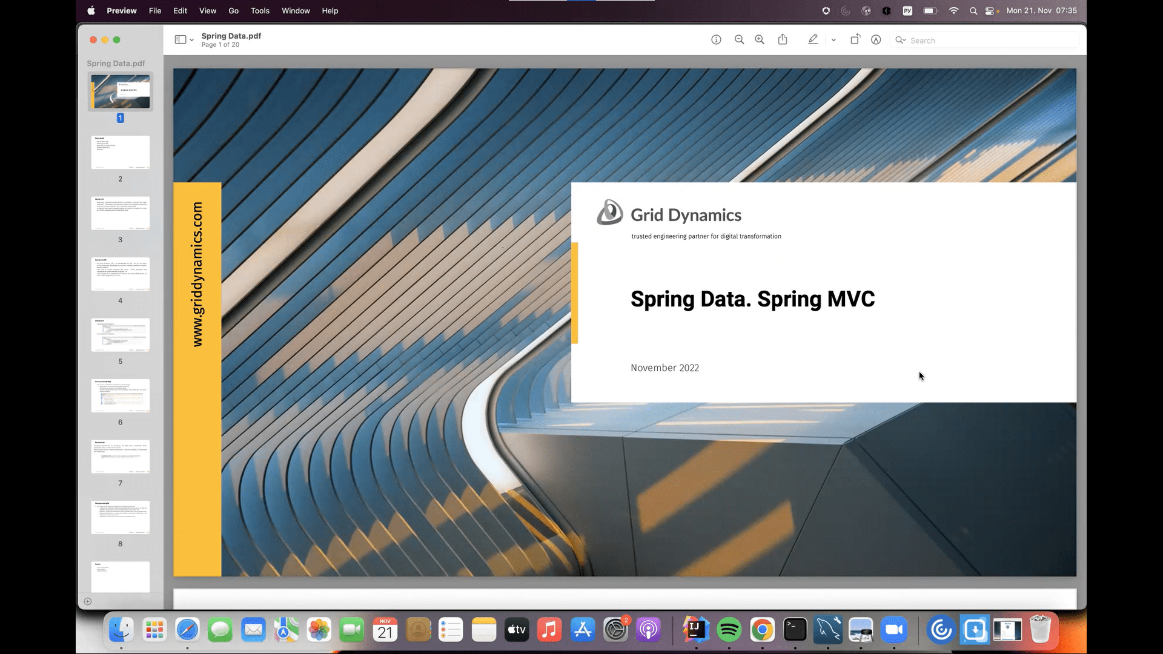Image resolution: width=1163 pixels, height=654 pixels.
Task: Open Finder from the Dock
Action: pyautogui.click(x=121, y=630)
